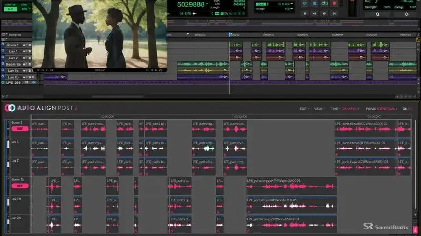Open the gear settings button top right
421x236 pixels.
[406, 14]
